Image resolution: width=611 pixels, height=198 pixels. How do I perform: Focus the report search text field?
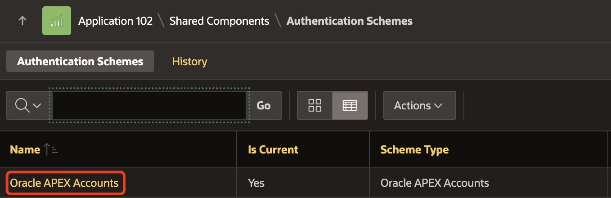pyautogui.click(x=149, y=105)
